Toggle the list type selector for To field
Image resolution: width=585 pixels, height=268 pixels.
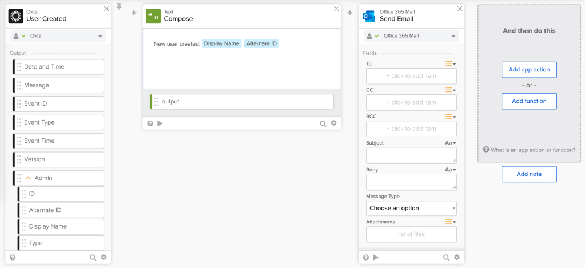pos(450,63)
